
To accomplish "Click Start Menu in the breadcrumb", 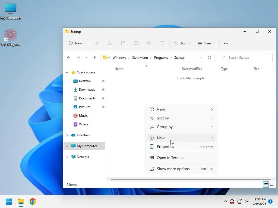I will pos(140,58).
